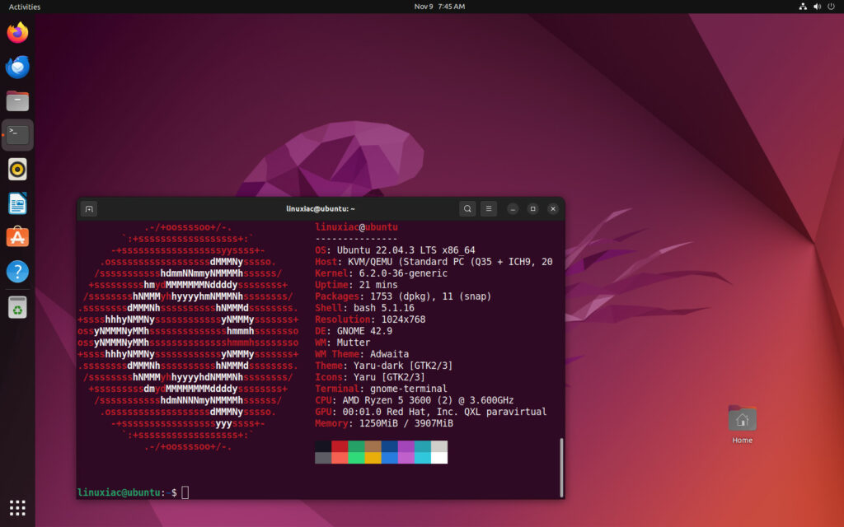Screen dimensions: 844x527
Task: Click the terminal title "linuxiac@ubuntu: ~"
Action: (x=321, y=208)
